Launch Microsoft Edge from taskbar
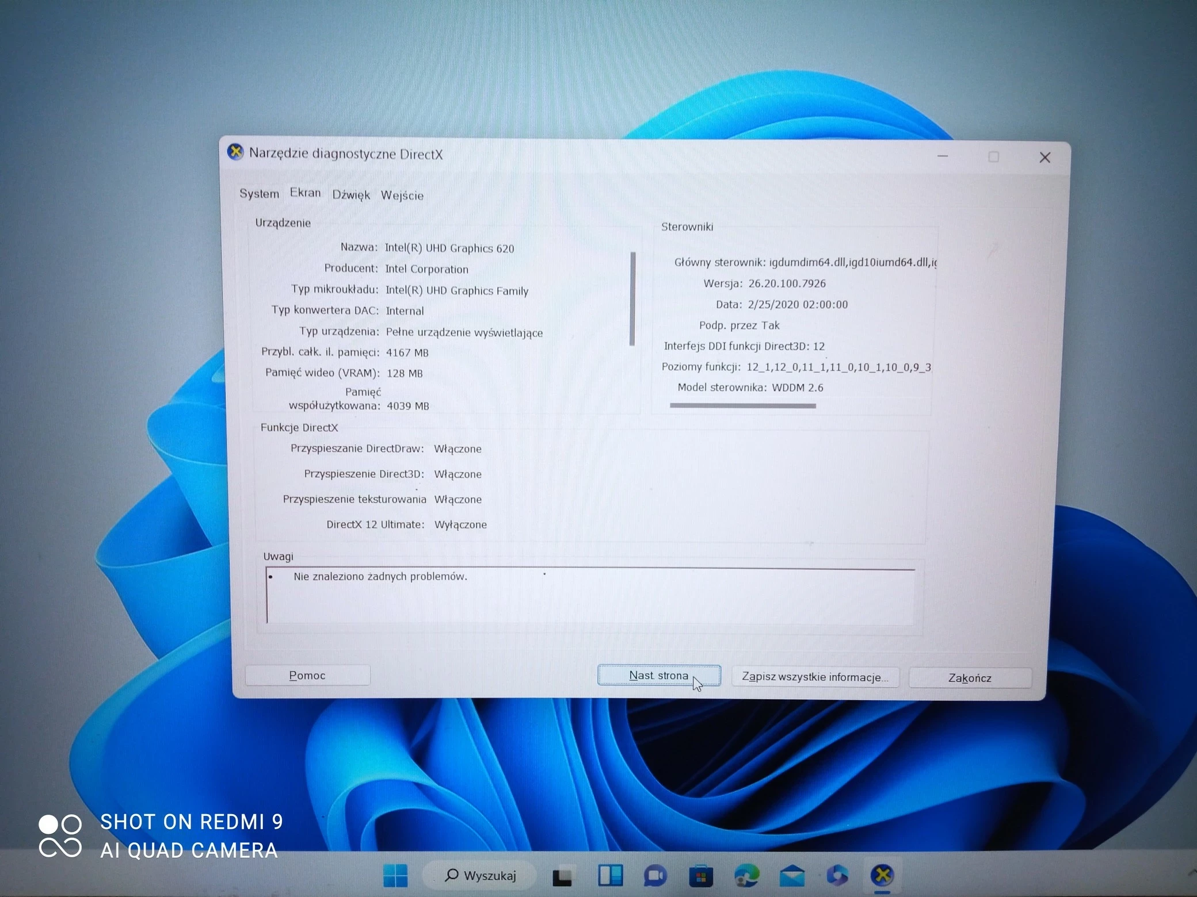This screenshot has width=1197, height=897. tap(747, 876)
